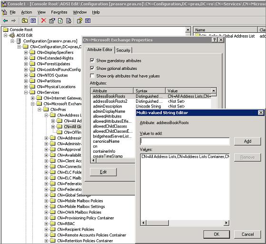Collapse the CN=Pras node

click(39, 109)
